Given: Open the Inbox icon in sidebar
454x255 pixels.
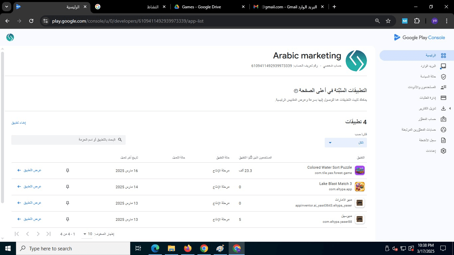Looking at the screenshot, I should coord(443,66).
